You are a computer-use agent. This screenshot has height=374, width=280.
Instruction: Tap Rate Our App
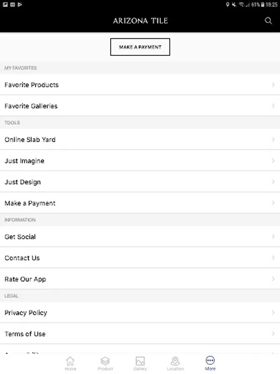click(25, 279)
